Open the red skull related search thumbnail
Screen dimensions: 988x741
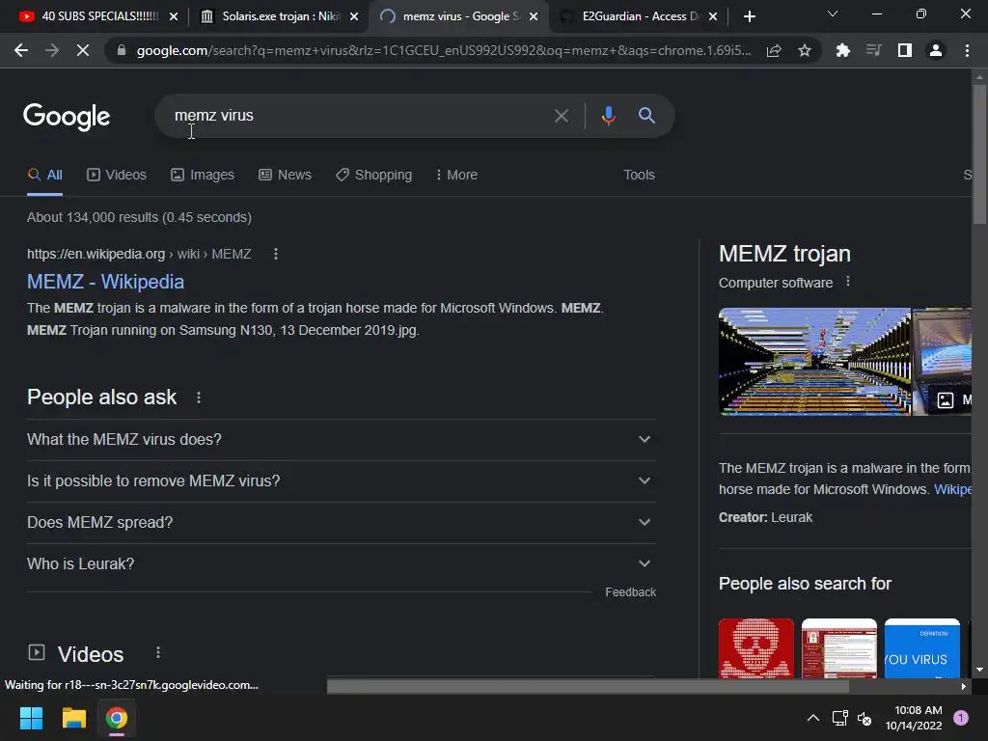tap(756, 648)
